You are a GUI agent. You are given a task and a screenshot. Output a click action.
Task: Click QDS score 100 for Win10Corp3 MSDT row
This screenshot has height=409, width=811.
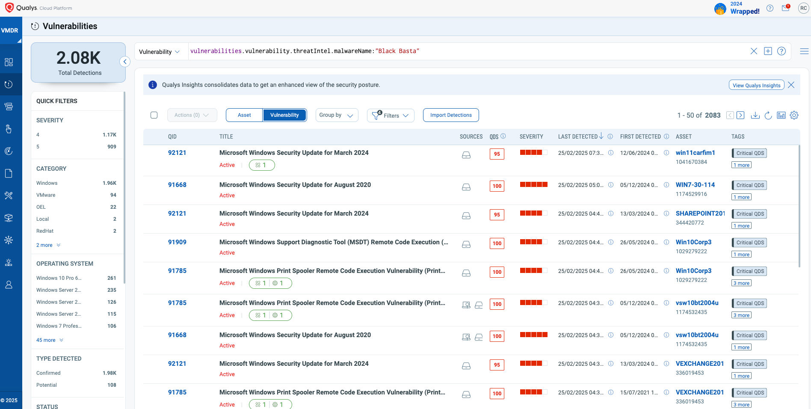497,243
